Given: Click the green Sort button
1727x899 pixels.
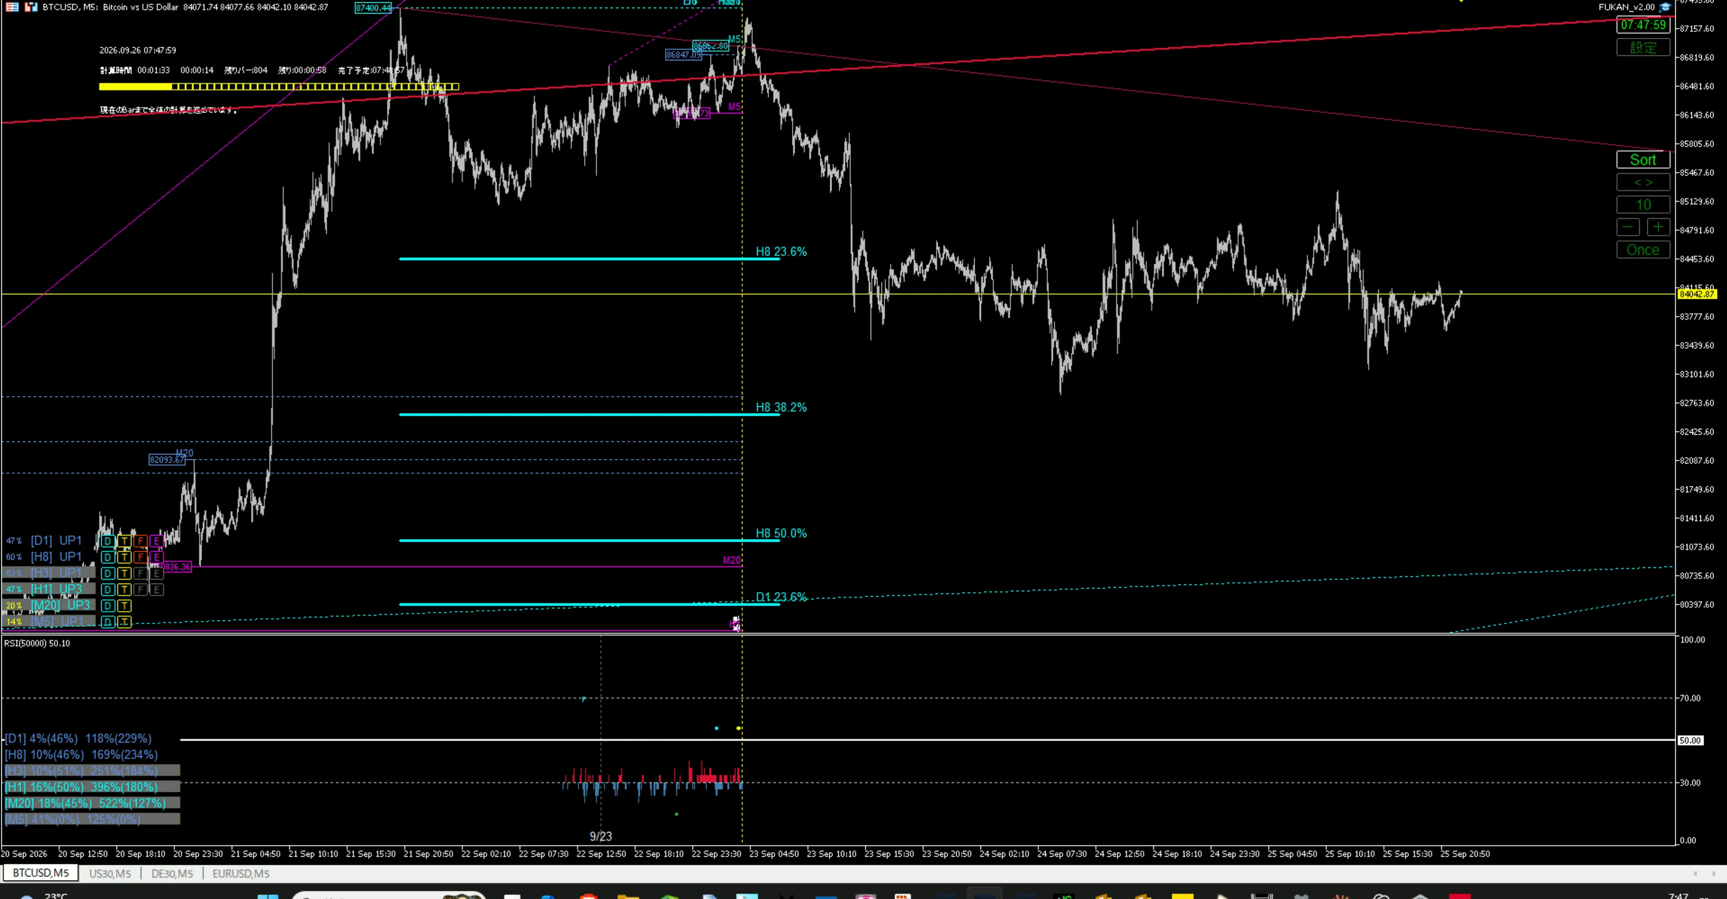Looking at the screenshot, I should click(x=1643, y=160).
